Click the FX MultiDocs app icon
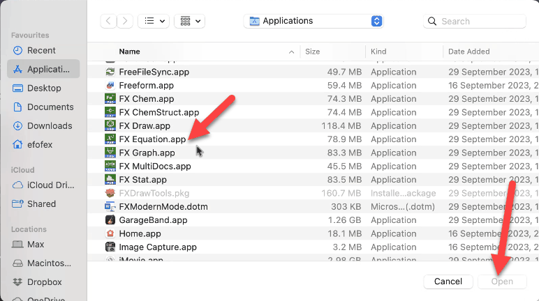Screen dimensions: 539x301 click(x=110, y=166)
